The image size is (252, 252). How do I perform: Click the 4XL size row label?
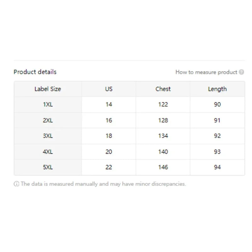click(x=48, y=152)
